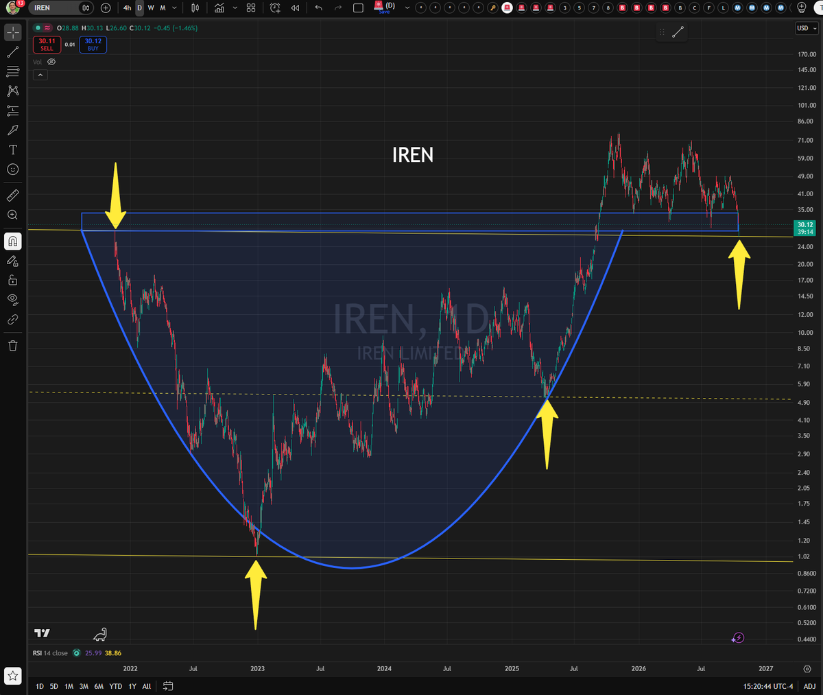Image resolution: width=823 pixels, height=695 pixels.
Task: Open the favorites star toolbar button
Action: point(13,676)
